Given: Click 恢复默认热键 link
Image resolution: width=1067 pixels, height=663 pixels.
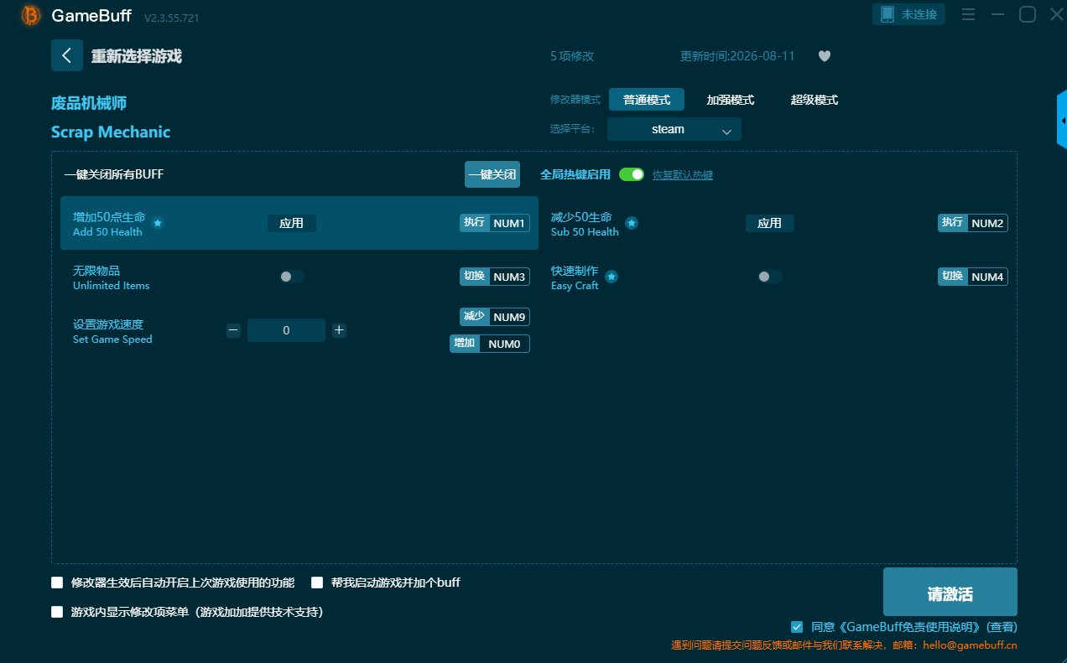Looking at the screenshot, I should point(683,175).
